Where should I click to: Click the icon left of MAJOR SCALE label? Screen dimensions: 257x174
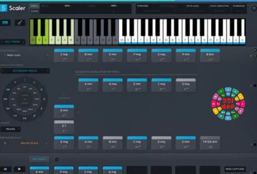[x=5, y=143]
